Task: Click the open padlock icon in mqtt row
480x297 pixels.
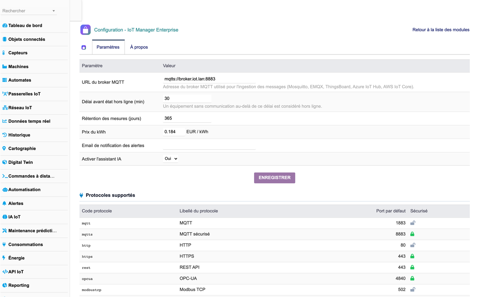Action: pyautogui.click(x=413, y=223)
